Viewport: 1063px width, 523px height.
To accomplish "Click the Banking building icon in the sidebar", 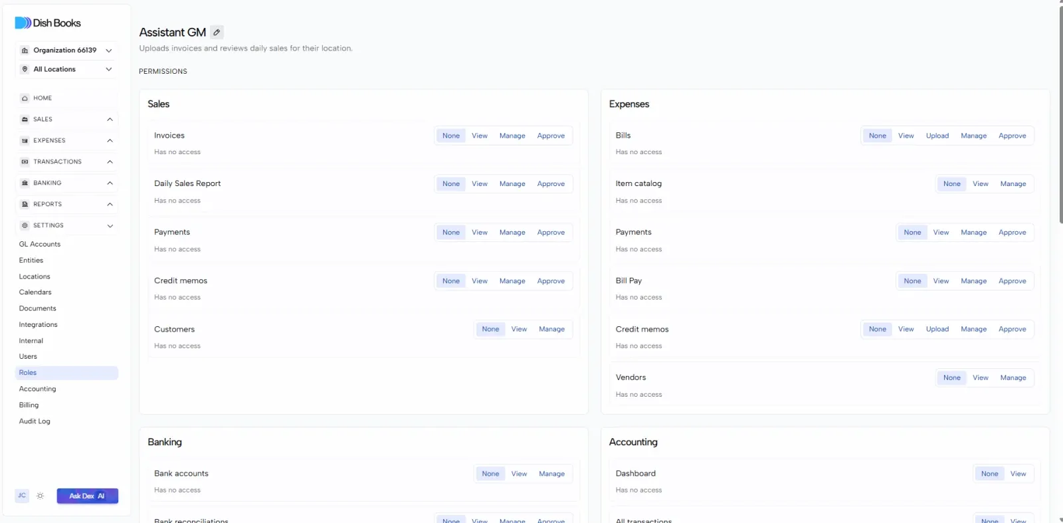I will pos(25,183).
